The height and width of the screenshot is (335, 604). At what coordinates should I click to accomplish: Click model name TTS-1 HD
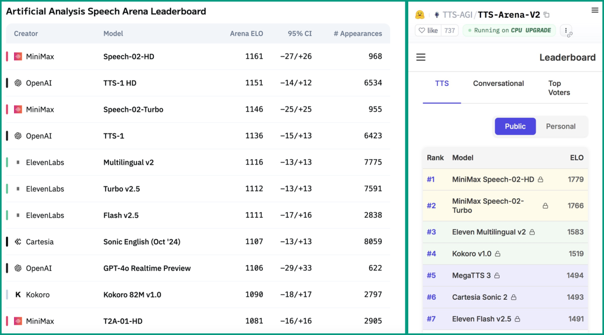[120, 83]
